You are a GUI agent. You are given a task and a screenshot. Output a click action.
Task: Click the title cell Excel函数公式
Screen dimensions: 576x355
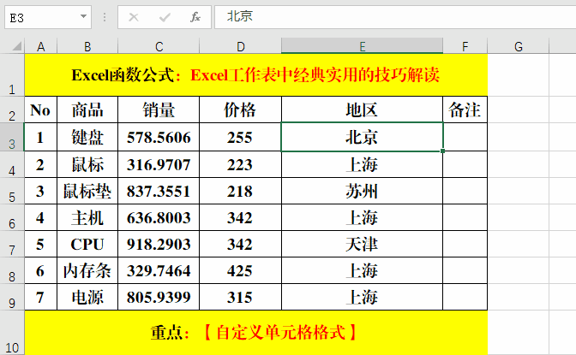pyautogui.click(x=255, y=75)
